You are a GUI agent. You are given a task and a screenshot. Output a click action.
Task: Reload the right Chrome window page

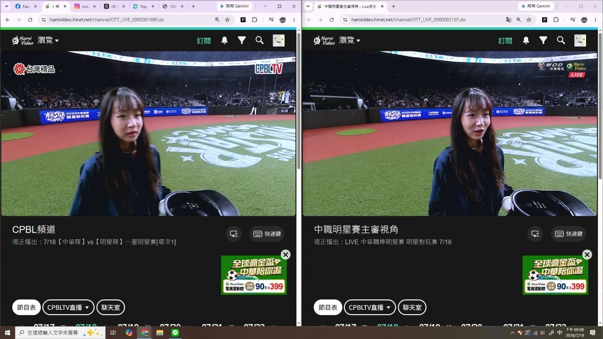[332, 20]
